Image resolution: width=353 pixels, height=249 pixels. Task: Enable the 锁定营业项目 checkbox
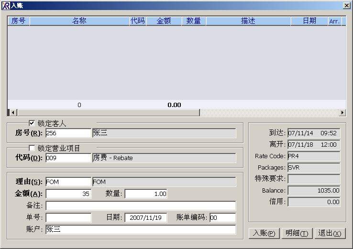click(32, 148)
